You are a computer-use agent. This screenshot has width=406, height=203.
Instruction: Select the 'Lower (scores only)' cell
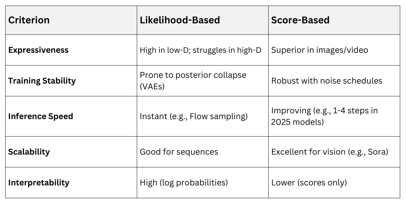pyautogui.click(x=309, y=183)
